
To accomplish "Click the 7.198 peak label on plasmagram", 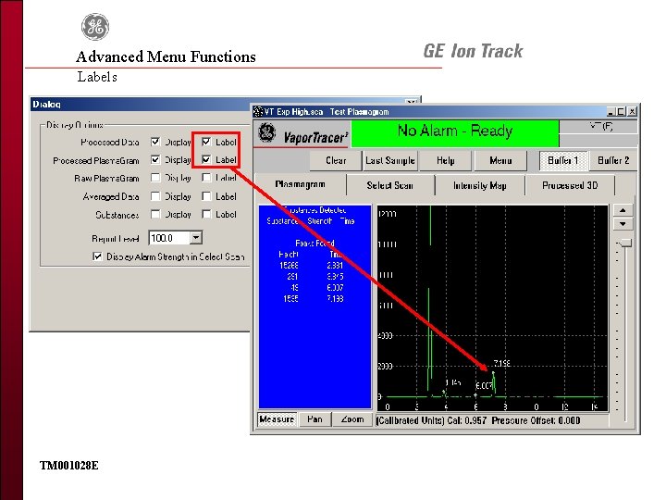I will click(501, 364).
